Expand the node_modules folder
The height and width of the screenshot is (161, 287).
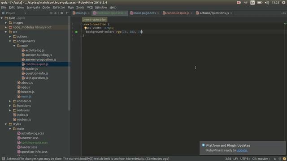click(x=6, y=27)
